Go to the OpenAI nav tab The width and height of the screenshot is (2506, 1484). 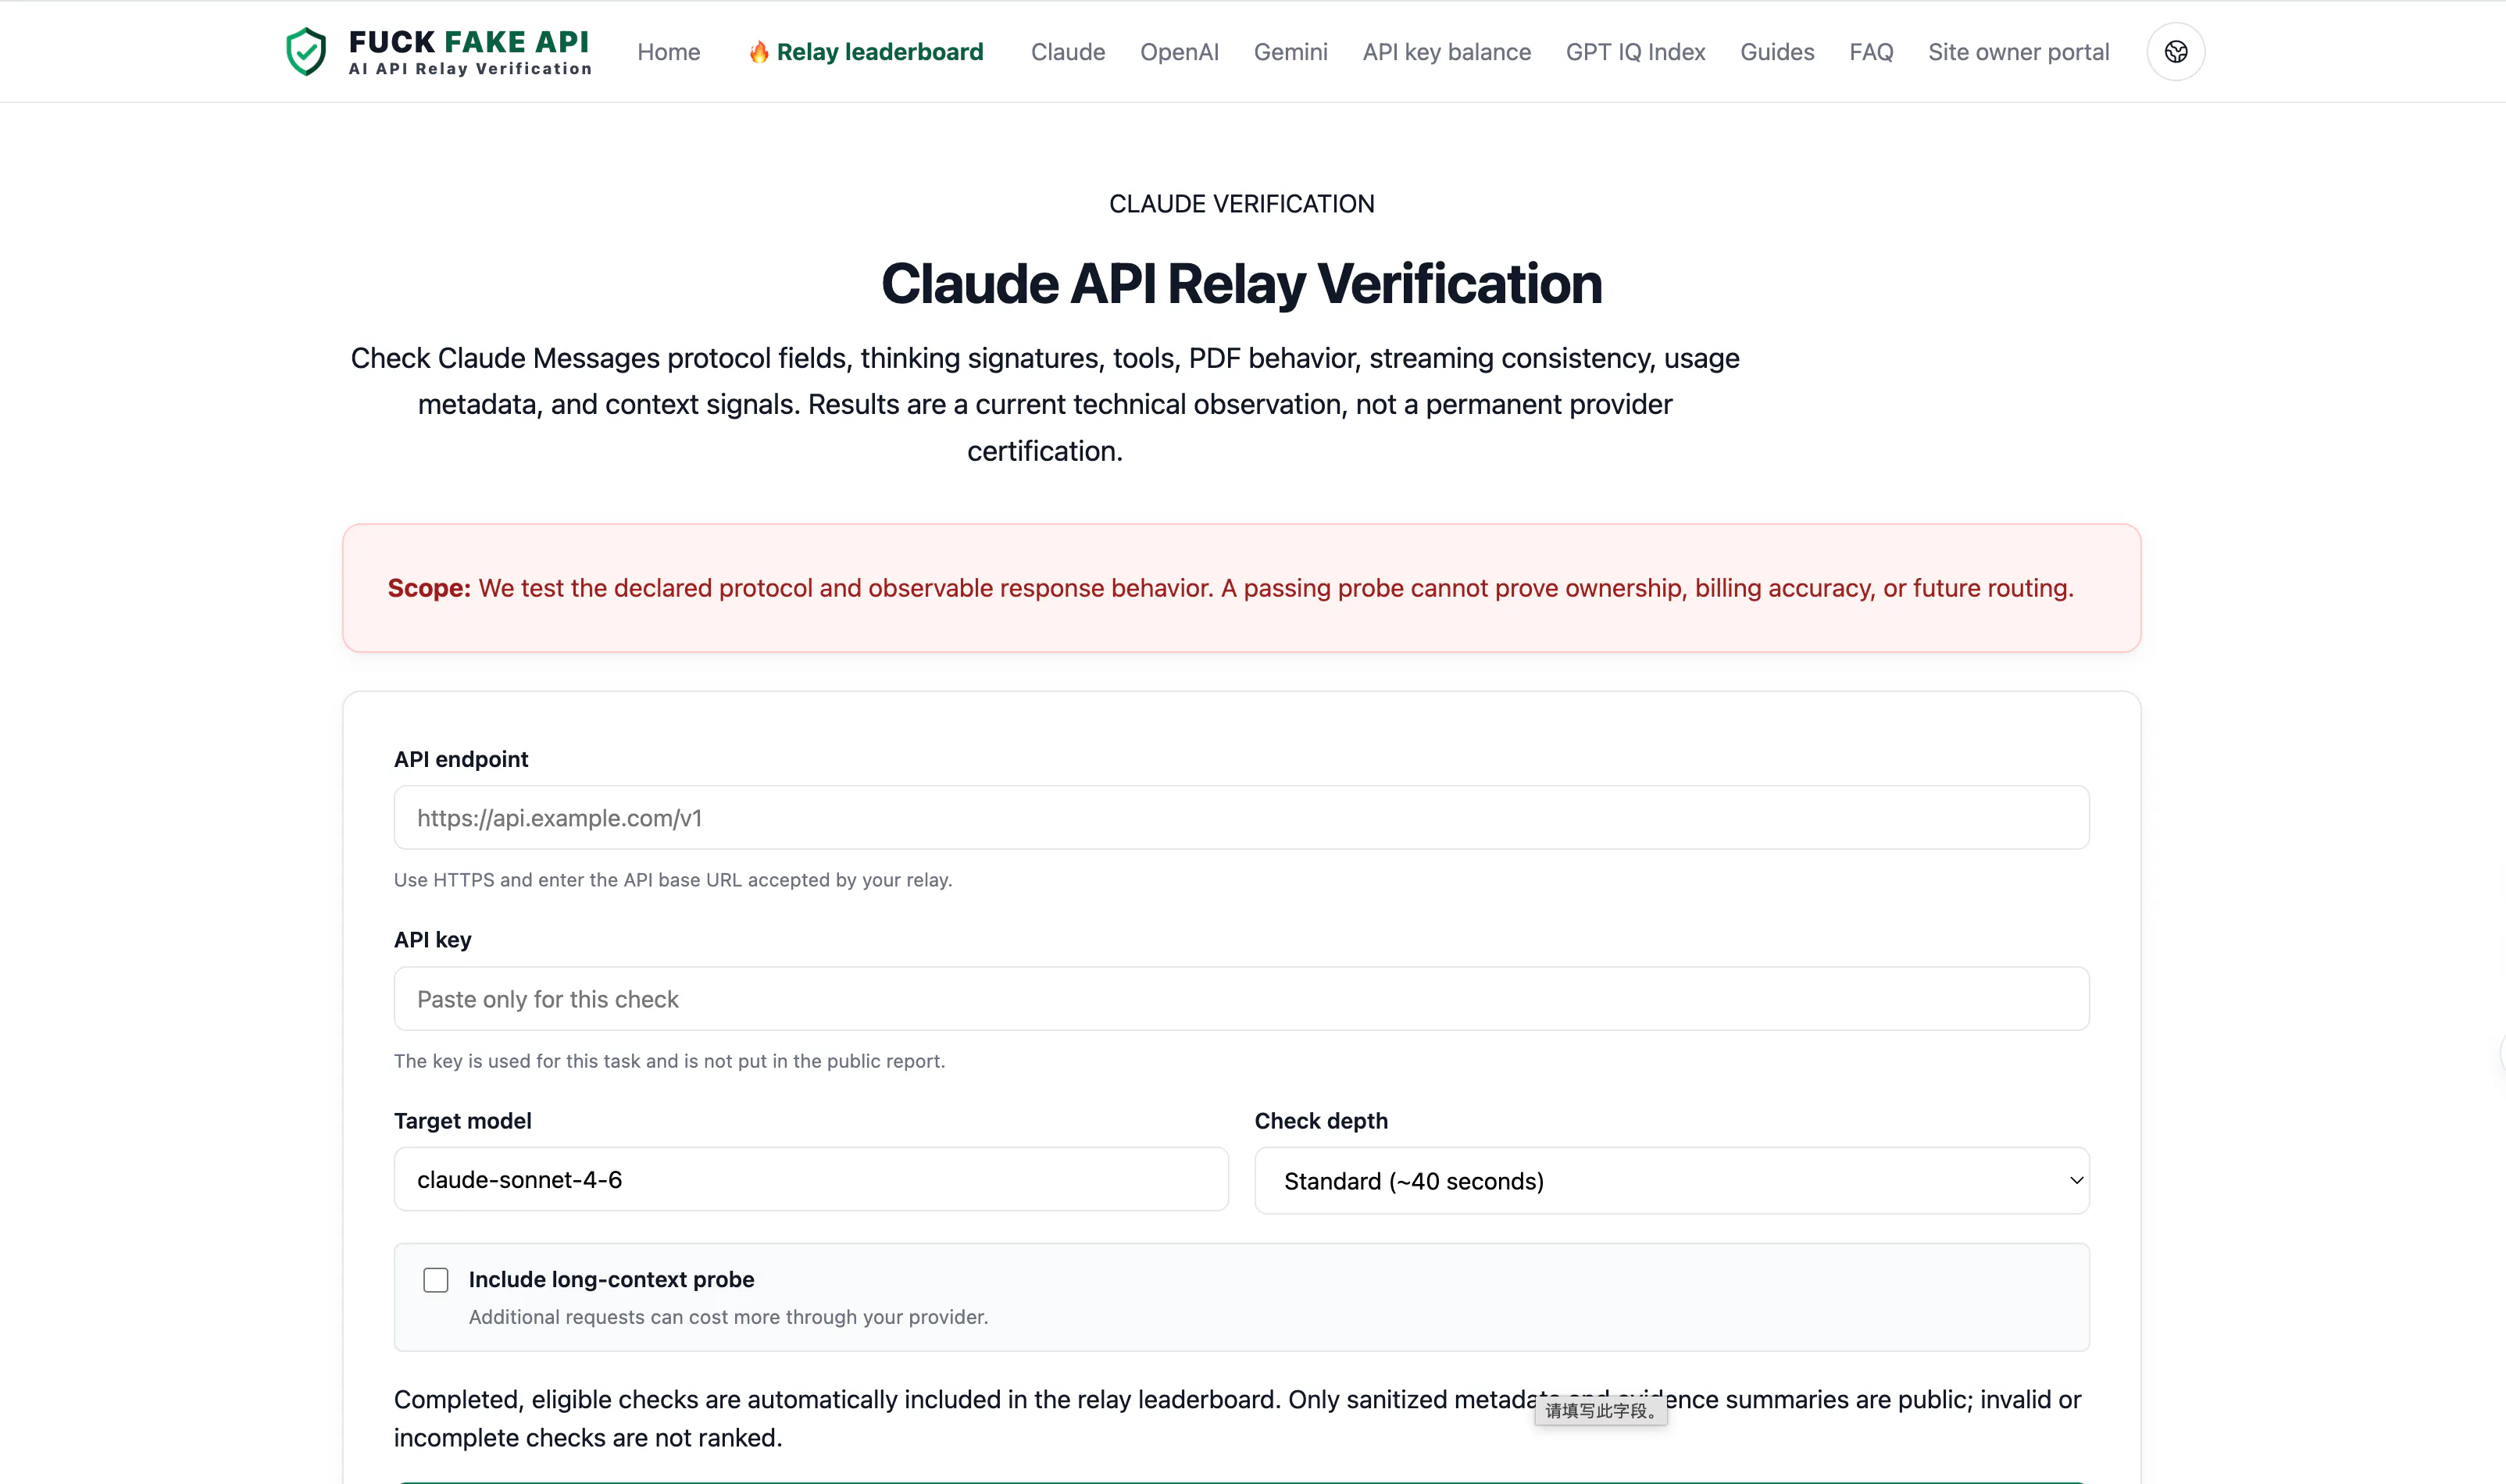[1179, 52]
